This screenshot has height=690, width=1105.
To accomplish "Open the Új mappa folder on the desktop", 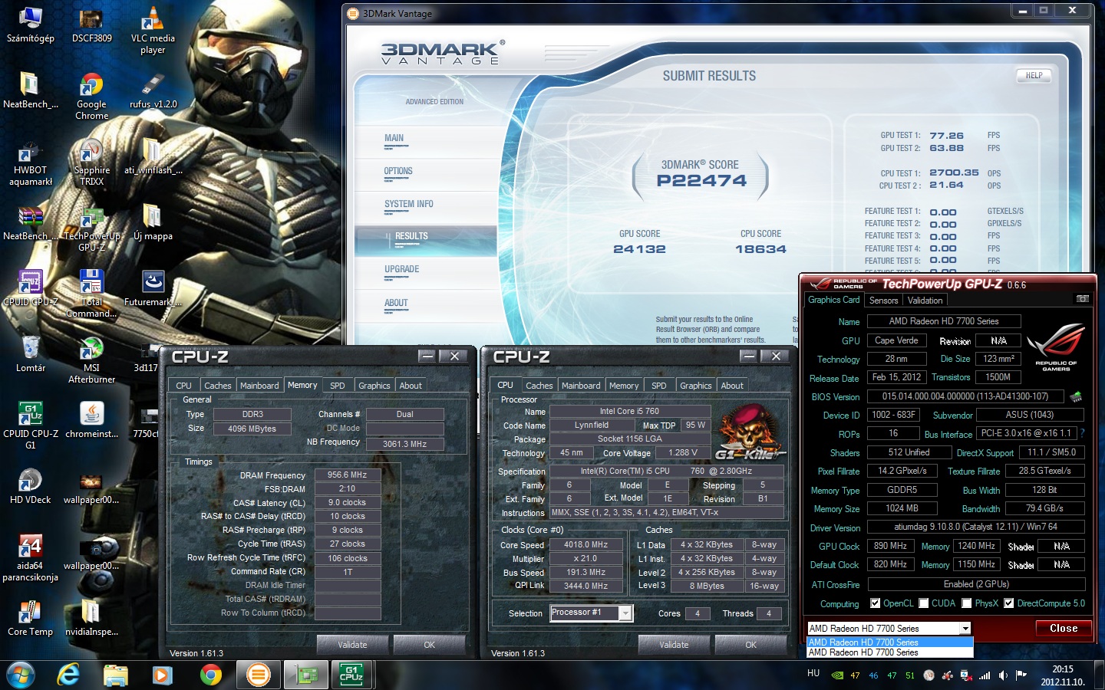I will pyautogui.click(x=153, y=222).
